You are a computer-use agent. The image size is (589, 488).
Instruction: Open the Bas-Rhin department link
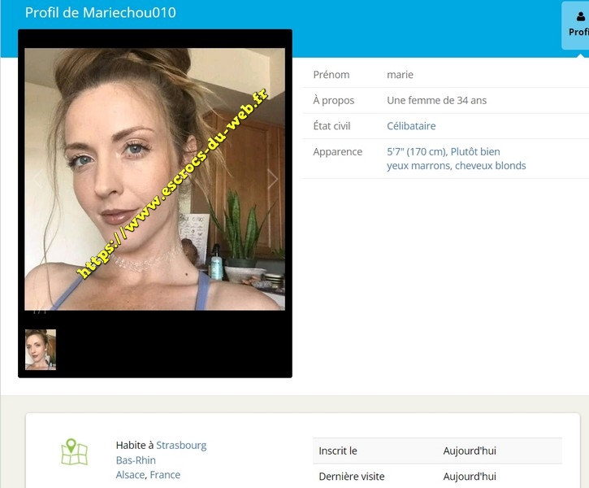tap(136, 460)
